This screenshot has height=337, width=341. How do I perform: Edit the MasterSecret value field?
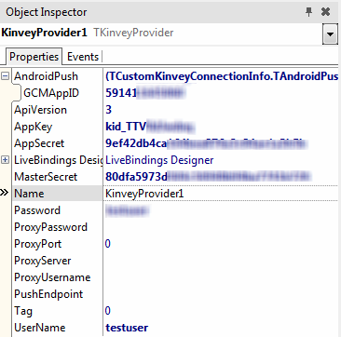tap(221, 177)
